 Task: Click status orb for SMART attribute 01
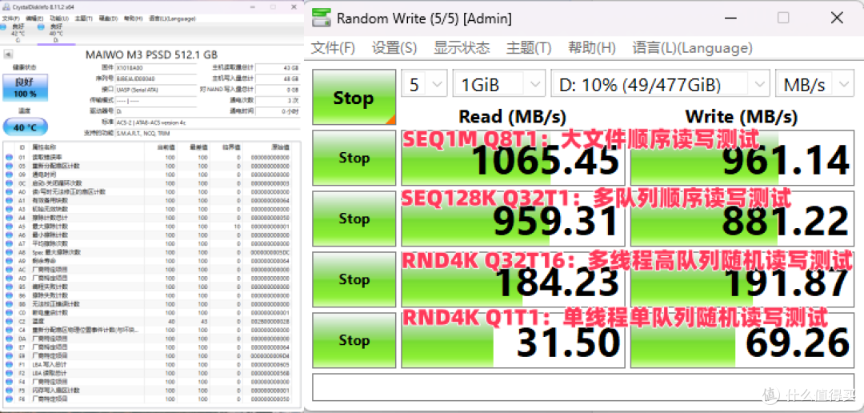[x=8, y=157]
